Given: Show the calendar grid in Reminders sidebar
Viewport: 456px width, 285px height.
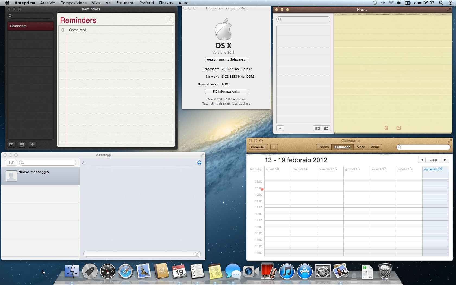Looking at the screenshot, I should [22, 145].
